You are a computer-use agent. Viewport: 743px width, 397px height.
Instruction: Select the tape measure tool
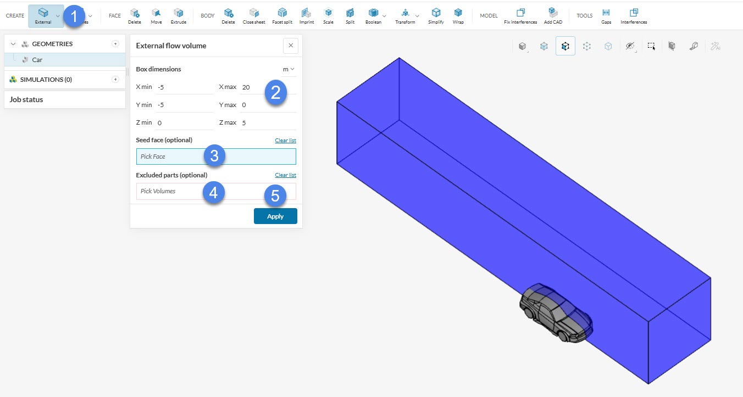694,47
